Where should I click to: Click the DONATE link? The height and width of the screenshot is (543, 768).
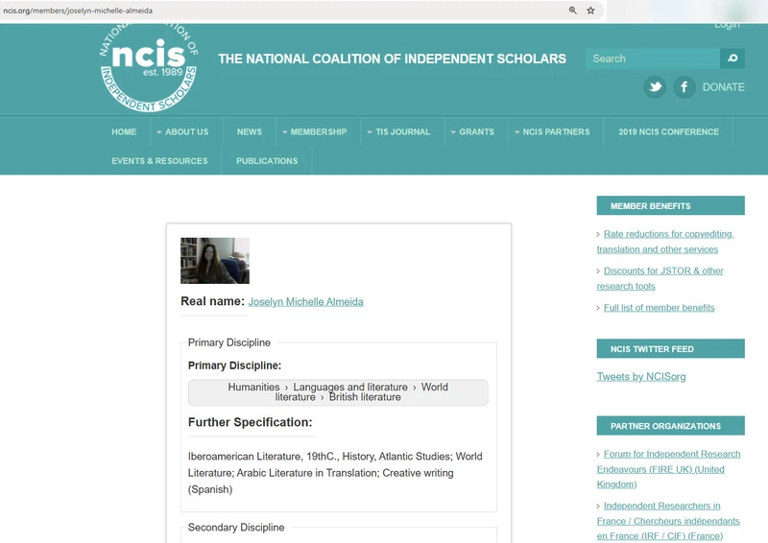pyautogui.click(x=724, y=87)
